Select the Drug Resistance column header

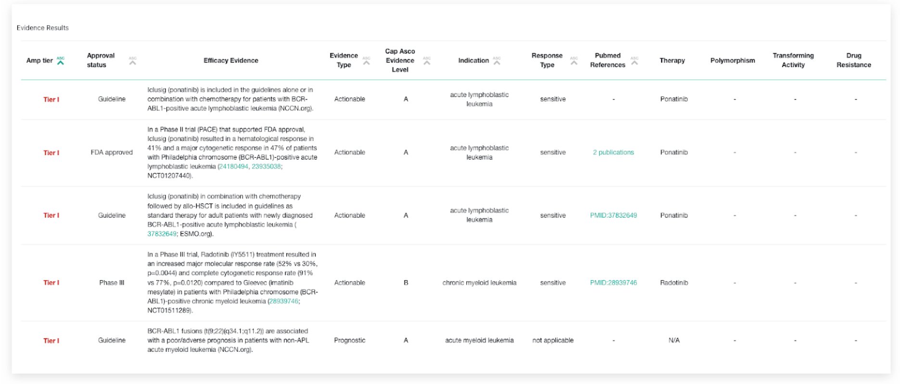tap(853, 61)
